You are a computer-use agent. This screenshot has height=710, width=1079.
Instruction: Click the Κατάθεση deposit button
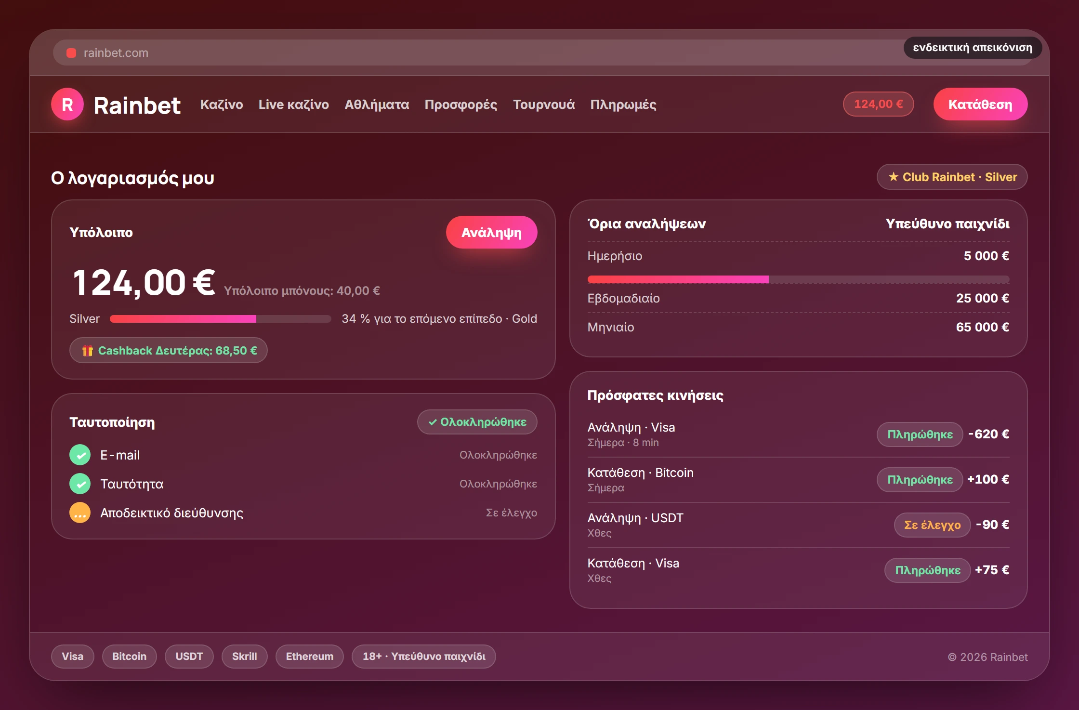pyautogui.click(x=980, y=104)
